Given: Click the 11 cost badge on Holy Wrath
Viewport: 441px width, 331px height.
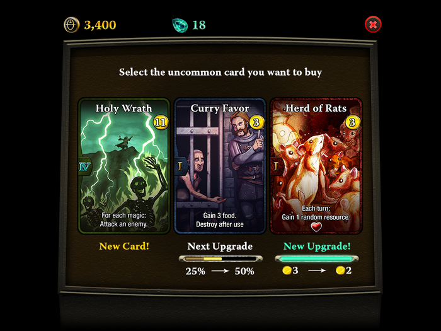Looking at the screenshot, I should pyautogui.click(x=160, y=122).
